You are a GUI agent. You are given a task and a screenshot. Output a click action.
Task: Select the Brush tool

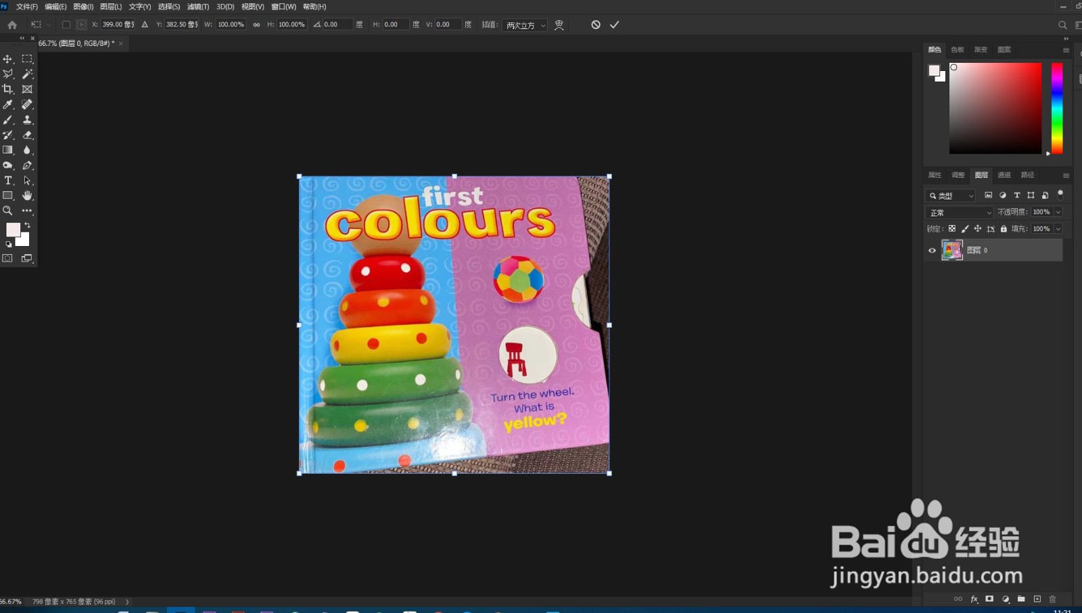[x=8, y=120]
